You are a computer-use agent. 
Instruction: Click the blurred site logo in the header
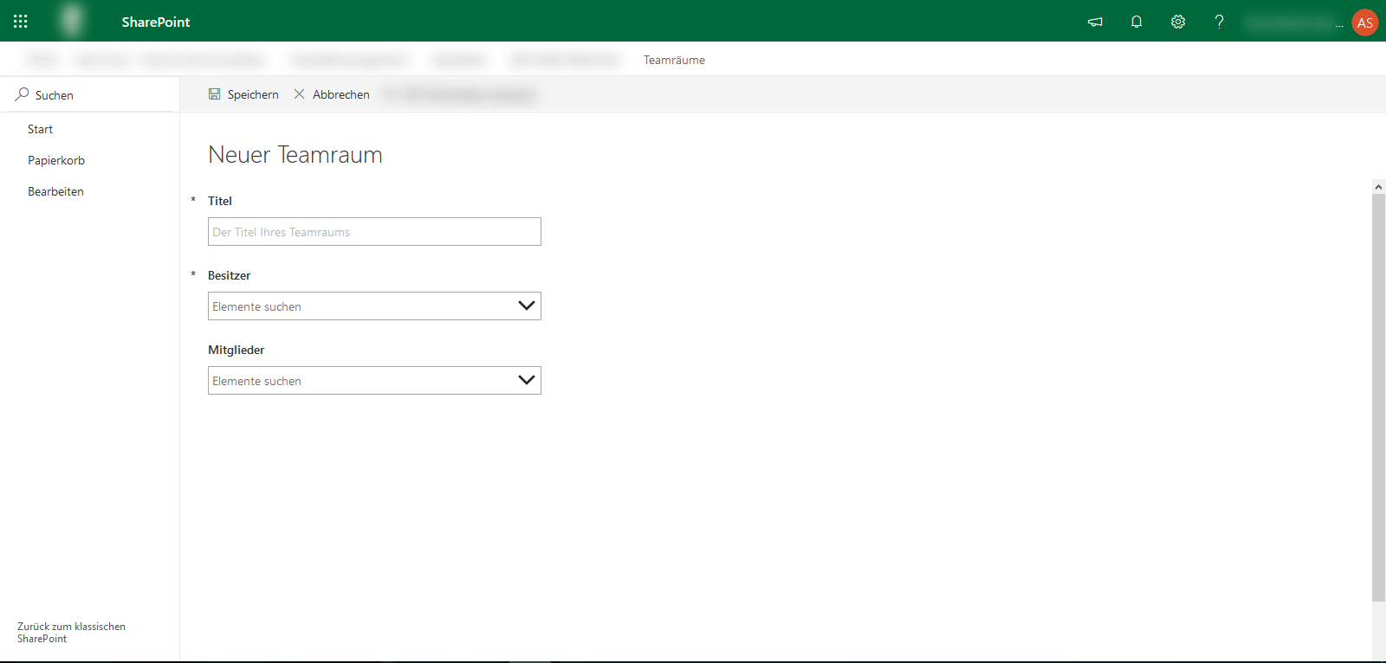(x=72, y=21)
